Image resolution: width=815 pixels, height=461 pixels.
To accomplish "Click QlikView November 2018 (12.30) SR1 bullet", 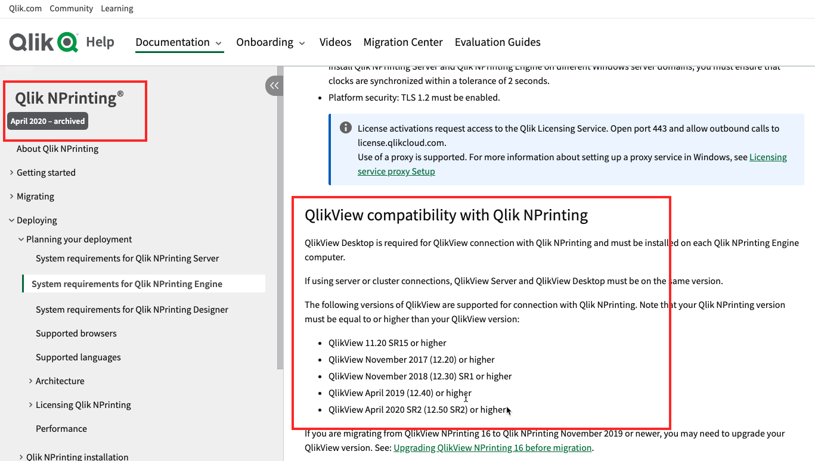I will point(420,376).
